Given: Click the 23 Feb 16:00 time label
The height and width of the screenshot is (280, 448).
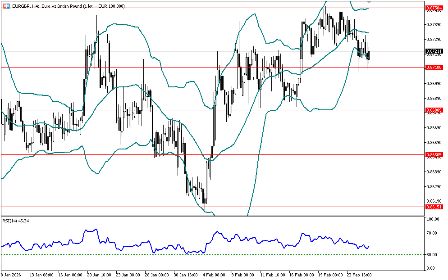Looking at the screenshot, I should [359, 274].
